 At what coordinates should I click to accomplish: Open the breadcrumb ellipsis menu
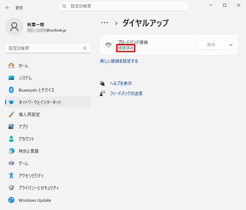pyautogui.click(x=105, y=23)
